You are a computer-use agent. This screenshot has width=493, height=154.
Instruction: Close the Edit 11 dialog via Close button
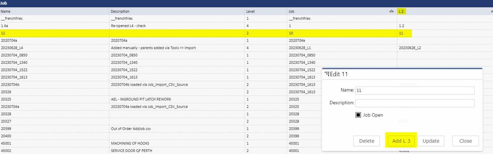(x=465, y=141)
